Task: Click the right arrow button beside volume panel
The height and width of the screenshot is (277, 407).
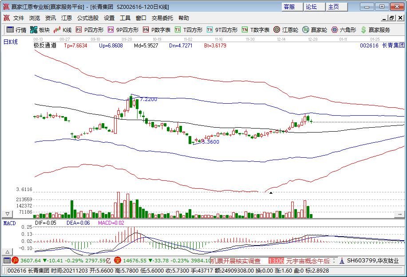Action: 399,215
